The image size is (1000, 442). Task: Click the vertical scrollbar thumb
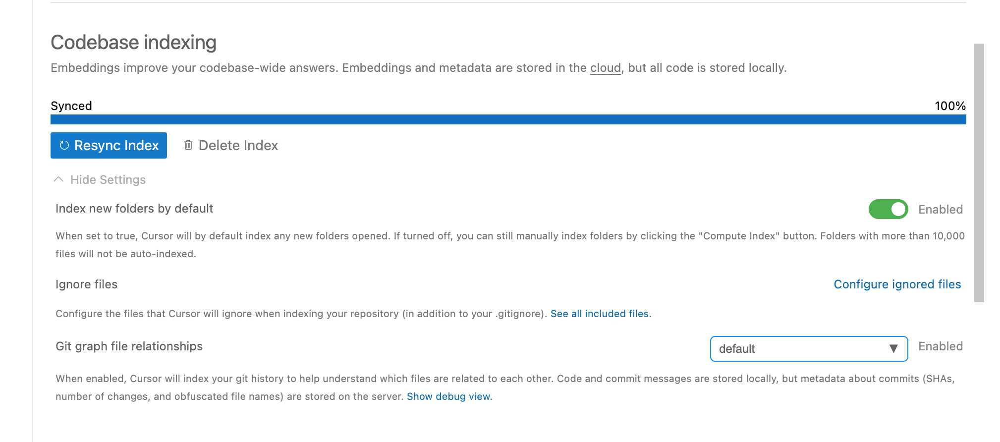[x=979, y=172]
